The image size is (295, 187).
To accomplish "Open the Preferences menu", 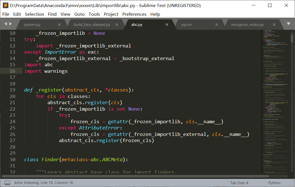I will [x=134, y=14].
